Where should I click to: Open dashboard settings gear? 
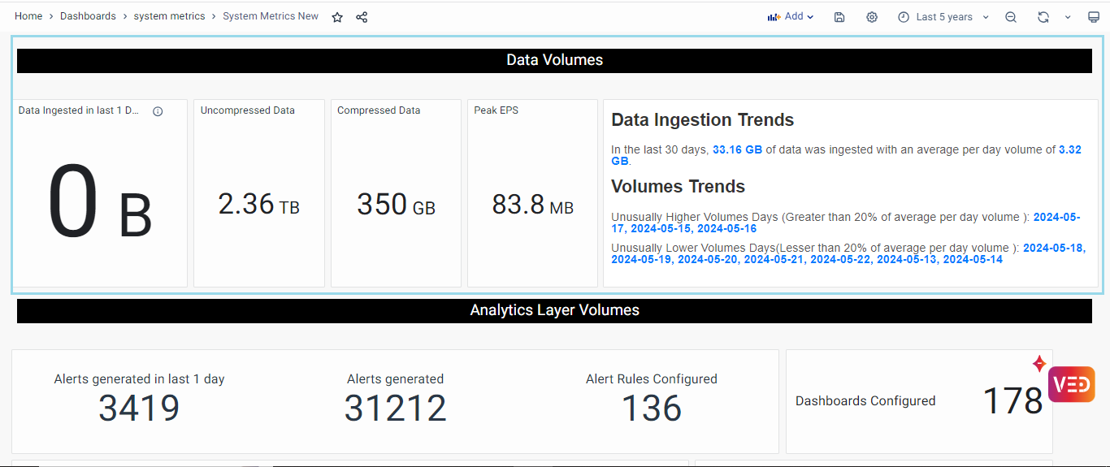pos(872,17)
